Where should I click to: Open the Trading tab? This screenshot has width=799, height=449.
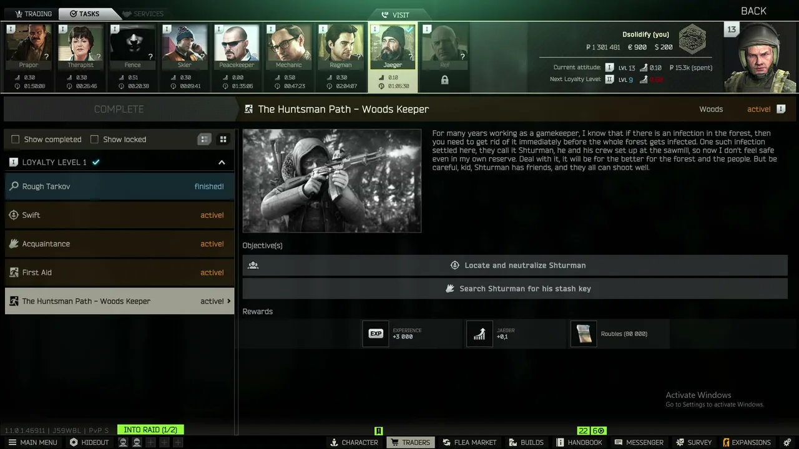pyautogui.click(x=33, y=14)
